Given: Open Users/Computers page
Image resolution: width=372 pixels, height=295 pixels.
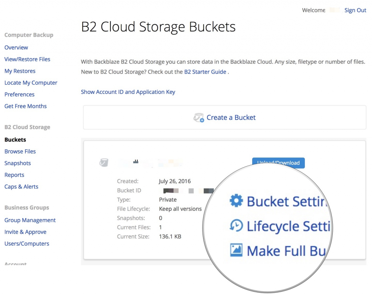Looking at the screenshot, I should [x=27, y=244].
